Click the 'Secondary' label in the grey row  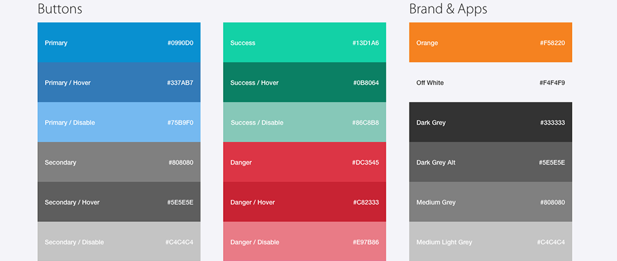coord(60,162)
